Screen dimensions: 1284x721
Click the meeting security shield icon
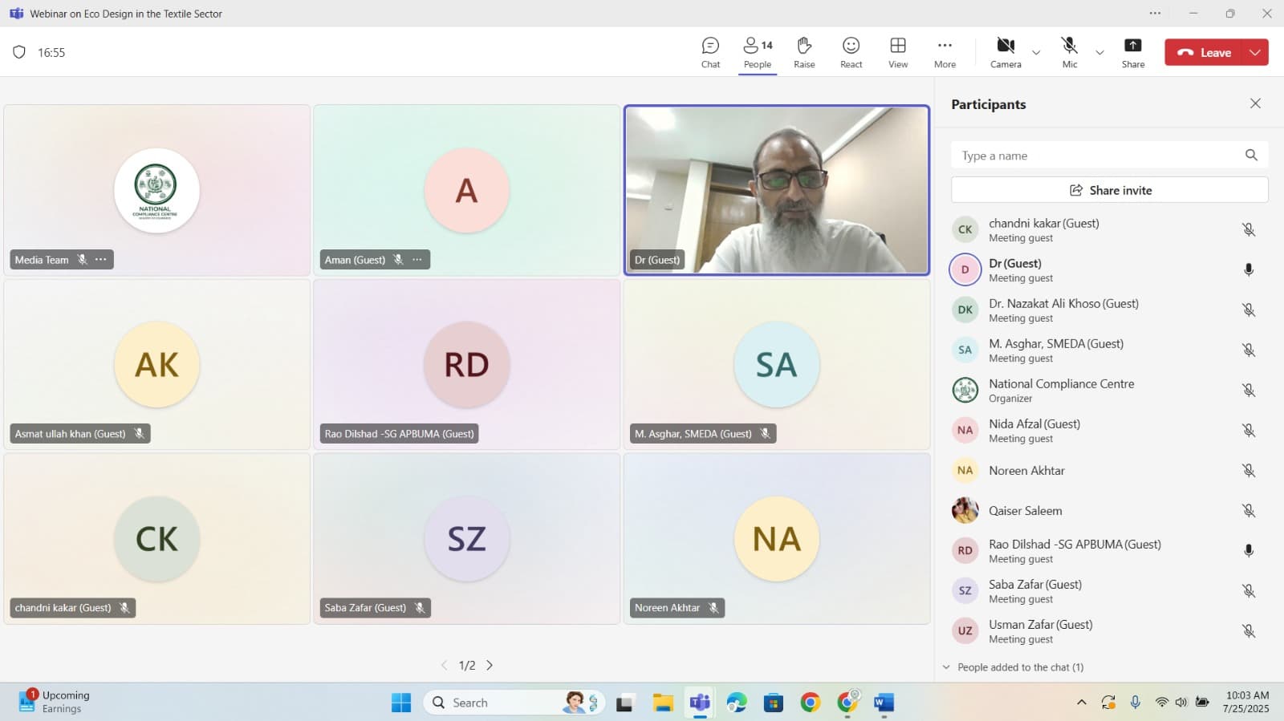click(x=19, y=52)
